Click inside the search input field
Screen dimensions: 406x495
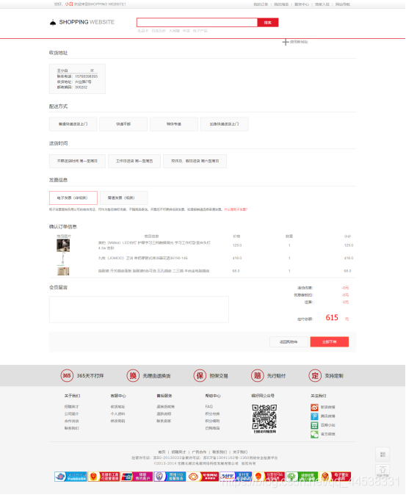tap(197, 23)
